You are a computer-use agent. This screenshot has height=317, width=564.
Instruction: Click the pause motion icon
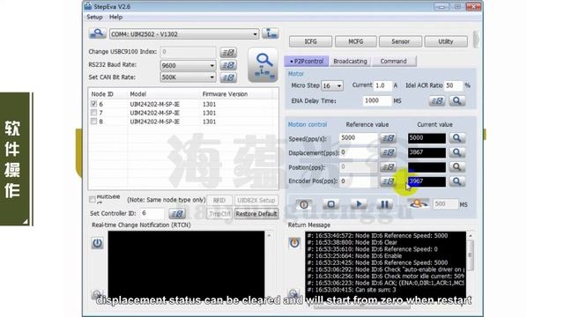tap(384, 204)
